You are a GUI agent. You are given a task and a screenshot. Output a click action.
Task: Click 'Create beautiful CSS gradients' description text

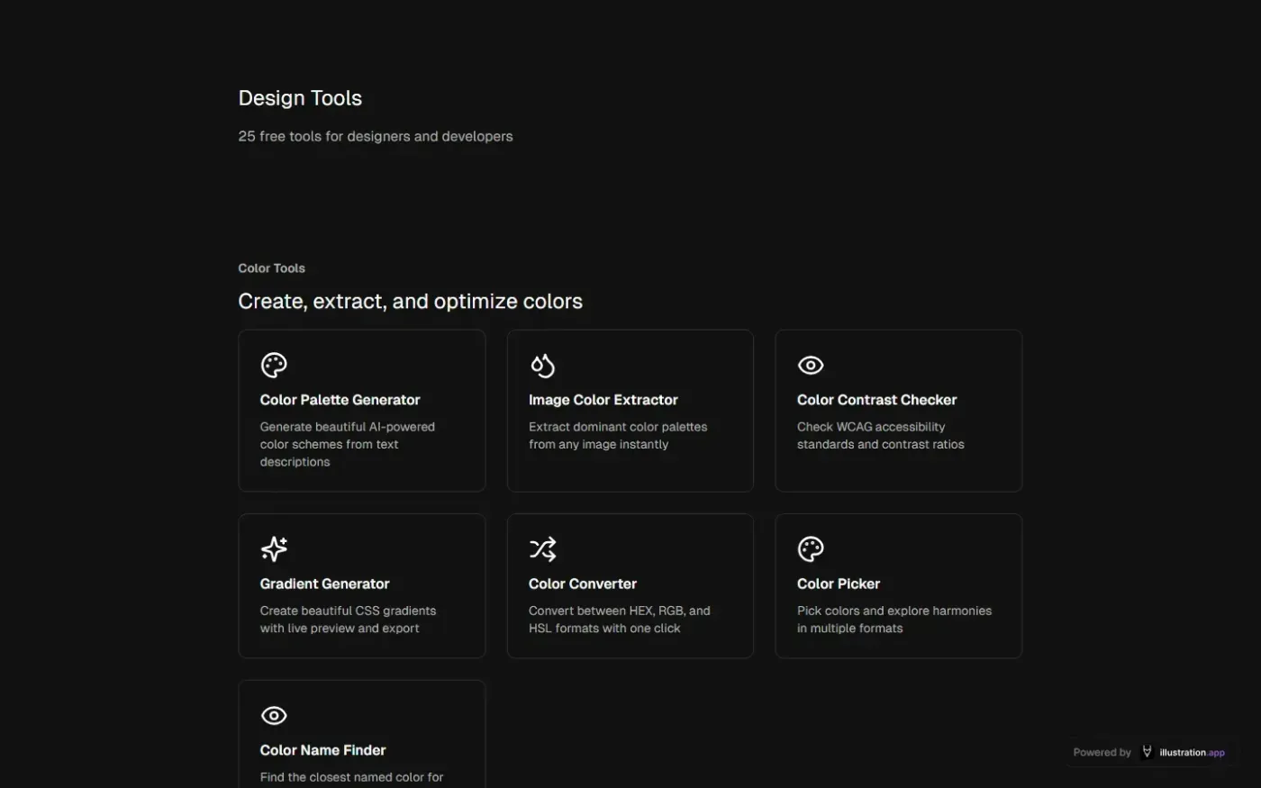point(348,620)
